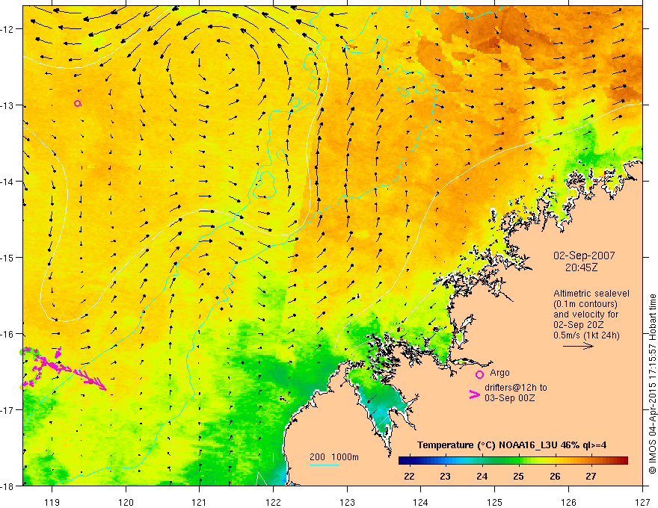
Task: Click the longitude axis label 123
Action: tap(347, 502)
